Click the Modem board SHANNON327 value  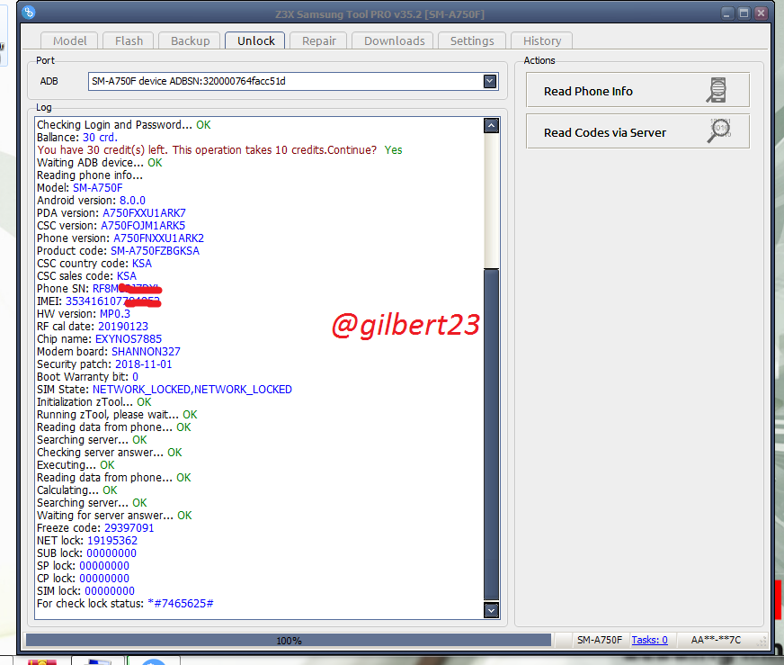pyautogui.click(x=146, y=351)
